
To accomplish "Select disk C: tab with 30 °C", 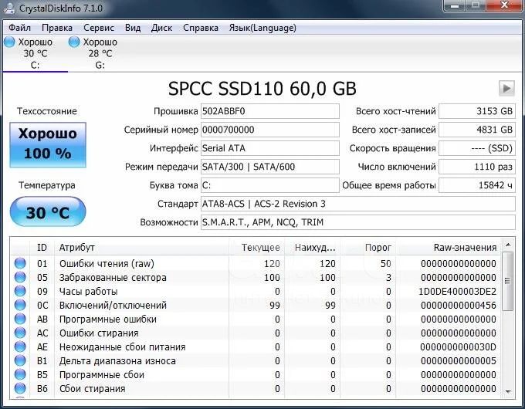I will tap(36, 53).
